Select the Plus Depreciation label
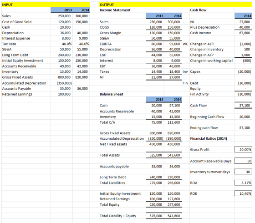The image size is (255, 223). pos(205,27)
